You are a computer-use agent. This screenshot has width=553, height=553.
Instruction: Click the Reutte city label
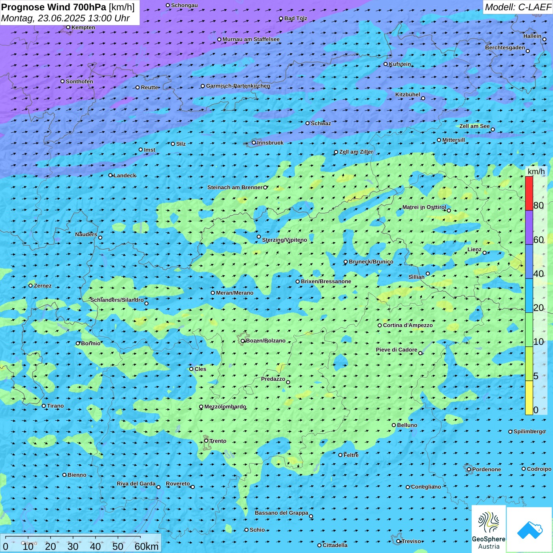tap(149, 87)
